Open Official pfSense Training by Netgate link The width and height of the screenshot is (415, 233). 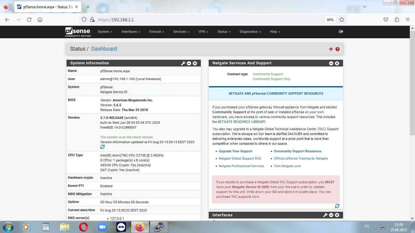[301, 158]
